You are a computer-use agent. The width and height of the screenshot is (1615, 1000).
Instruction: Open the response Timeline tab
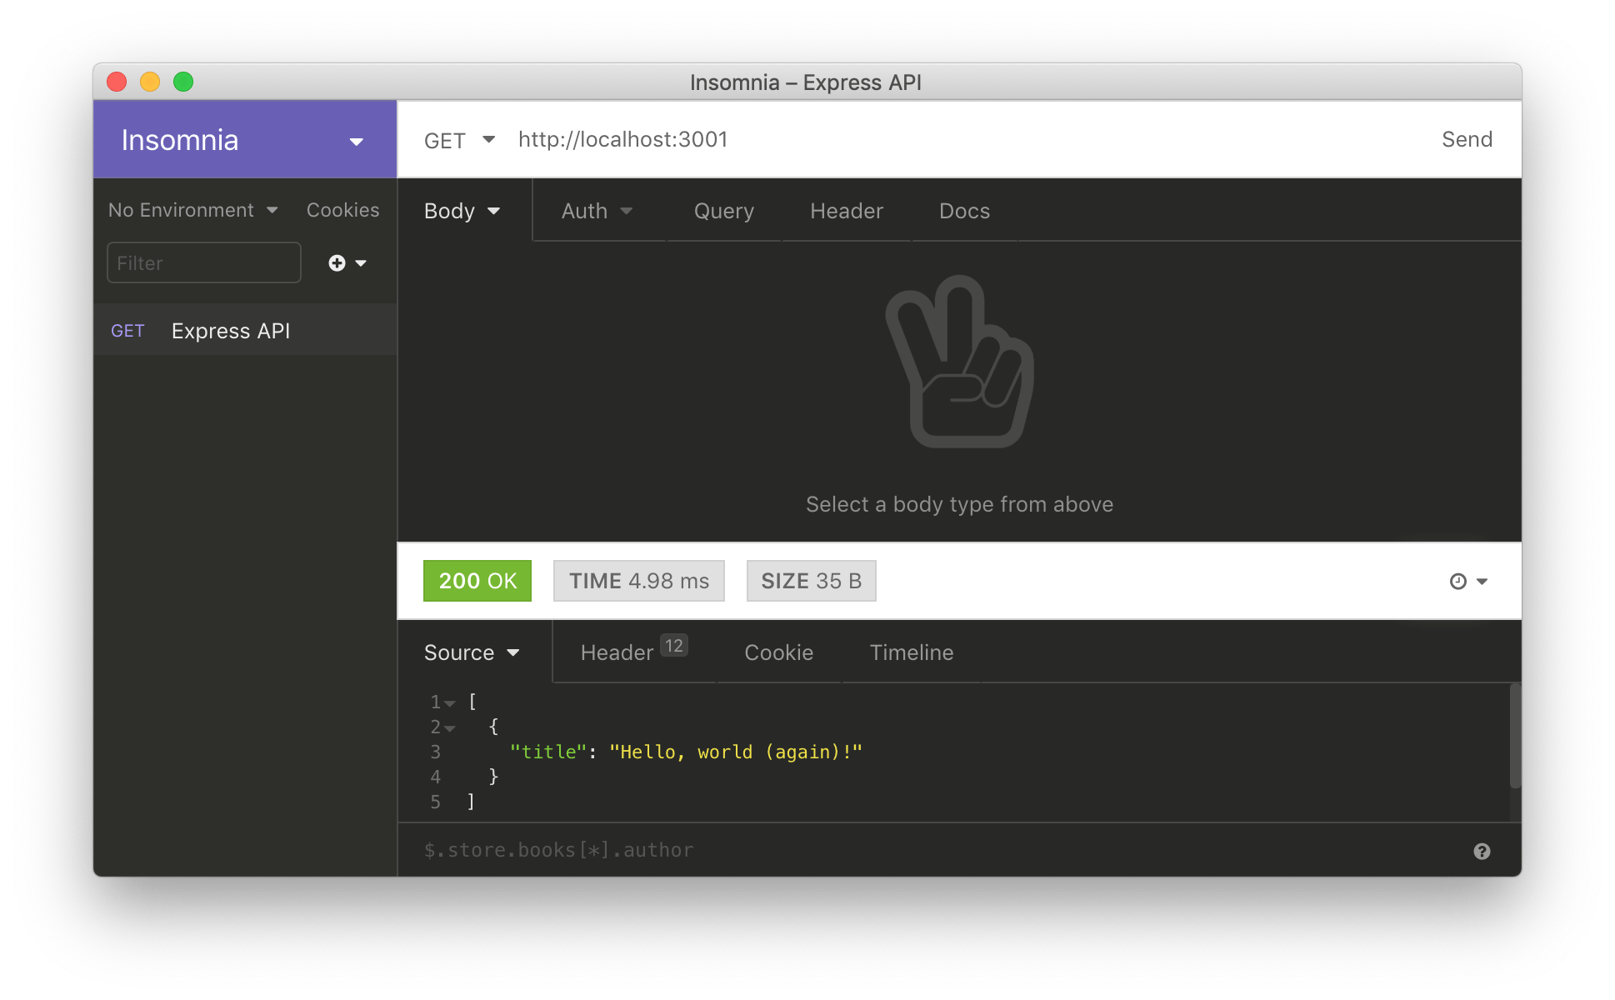pos(911,652)
